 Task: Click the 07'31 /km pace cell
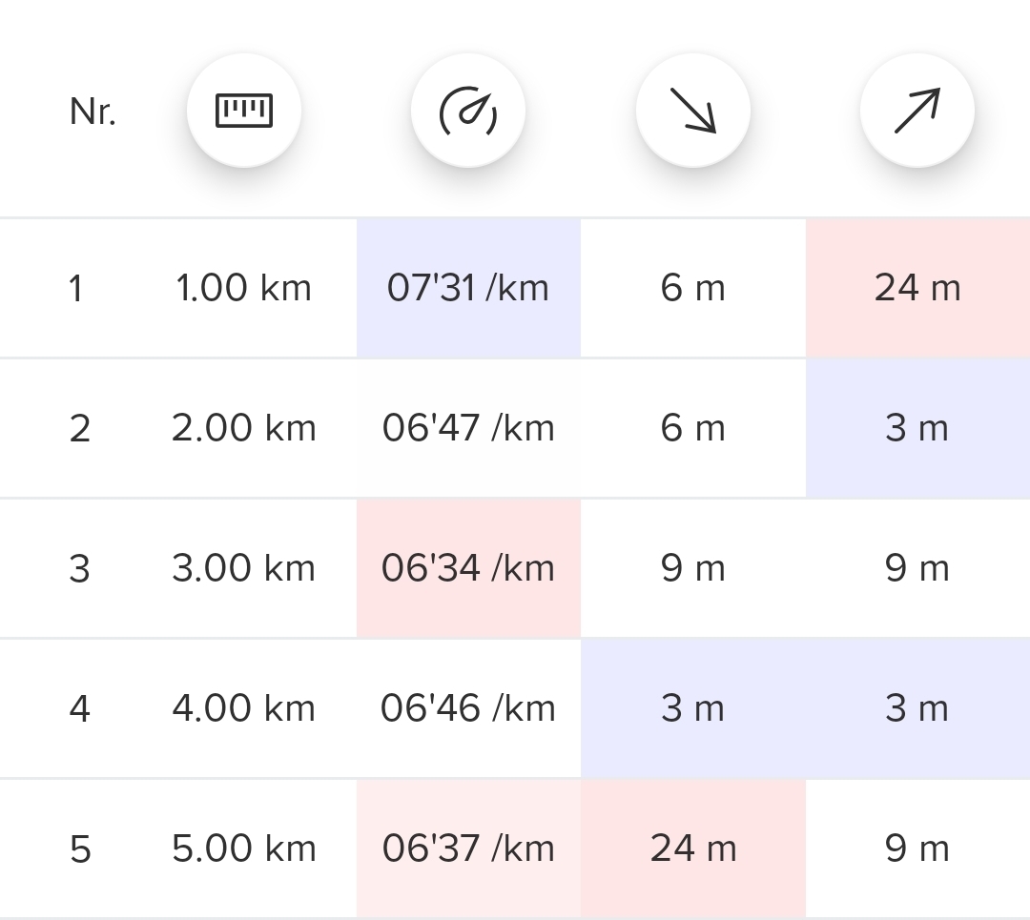(468, 288)
